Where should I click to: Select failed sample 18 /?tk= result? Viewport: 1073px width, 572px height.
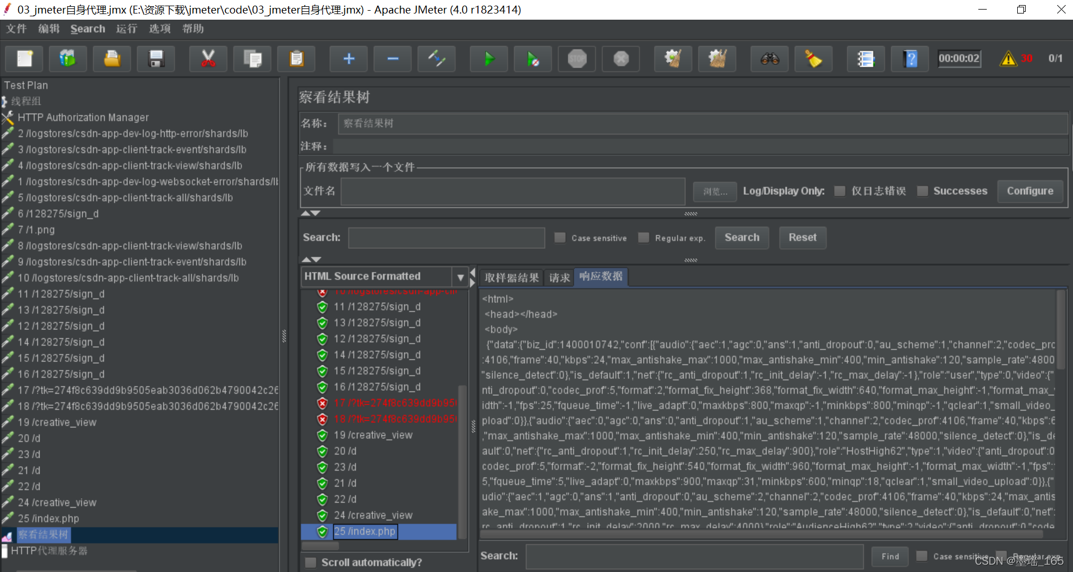[x=394, y=419]
